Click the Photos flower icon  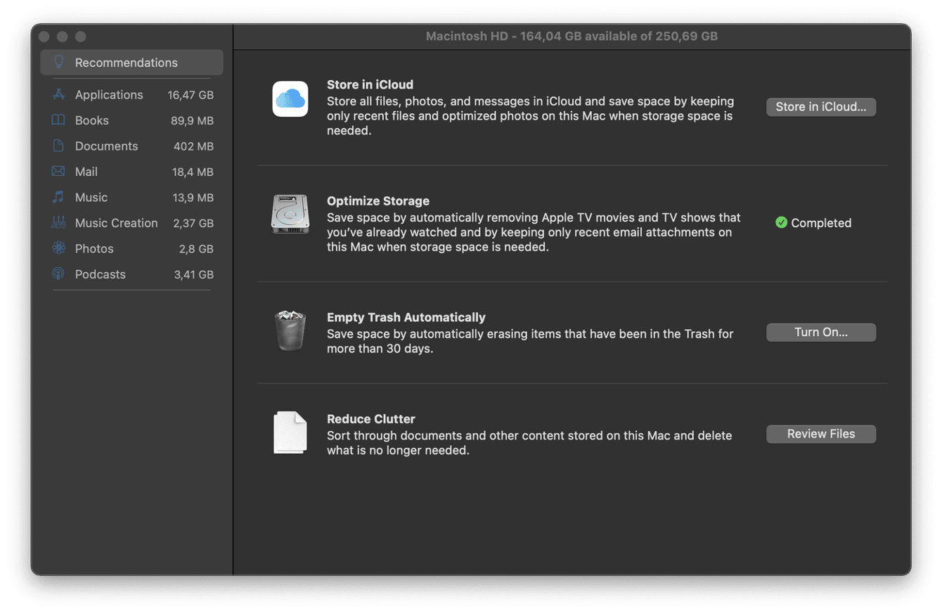(x=59, y=248)
